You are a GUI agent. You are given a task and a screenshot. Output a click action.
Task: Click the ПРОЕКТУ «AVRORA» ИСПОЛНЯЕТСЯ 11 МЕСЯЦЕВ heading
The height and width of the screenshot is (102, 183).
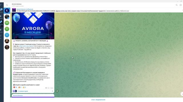click(31, 41)
